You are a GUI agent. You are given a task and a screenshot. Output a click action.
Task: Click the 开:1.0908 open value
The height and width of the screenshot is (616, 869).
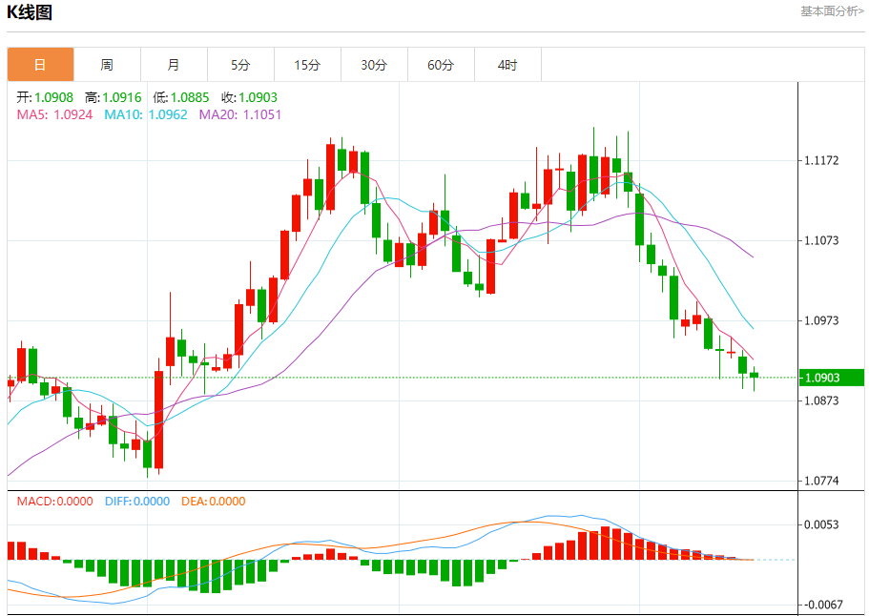(x=45, y=97)
